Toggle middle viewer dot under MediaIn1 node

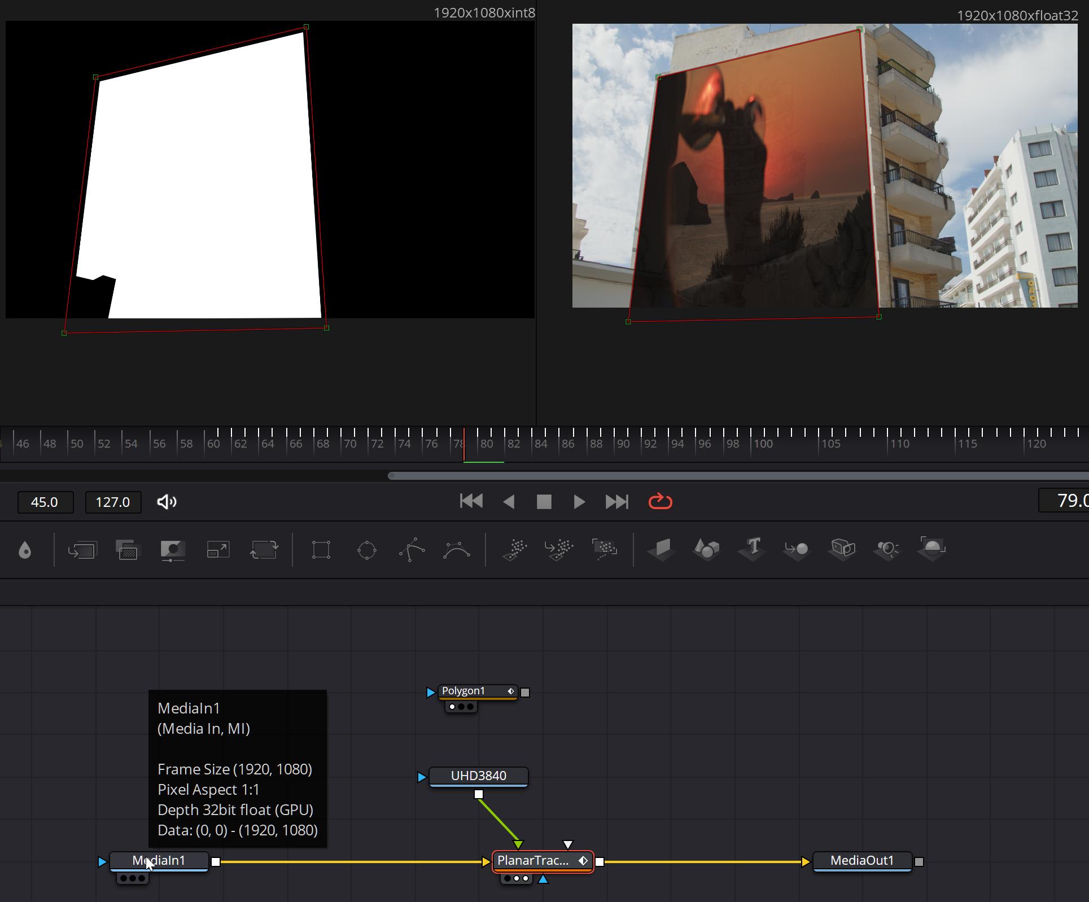(133, 878)
